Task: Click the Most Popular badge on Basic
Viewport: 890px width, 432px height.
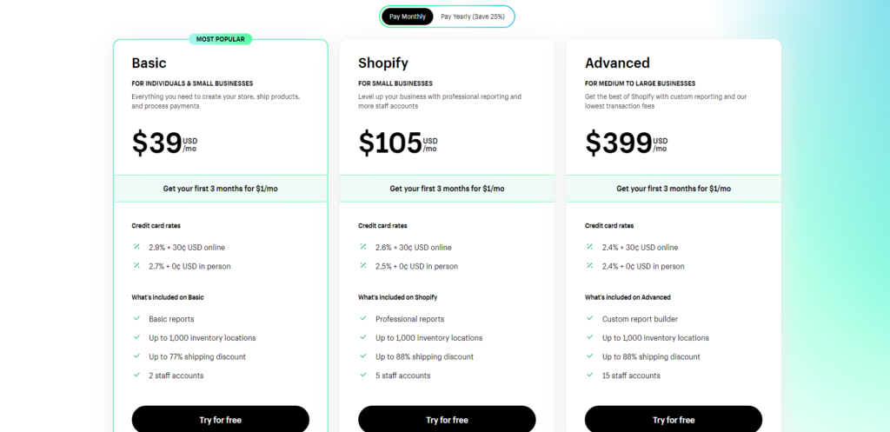Action: pyautogui.click(x=220, y=39)
